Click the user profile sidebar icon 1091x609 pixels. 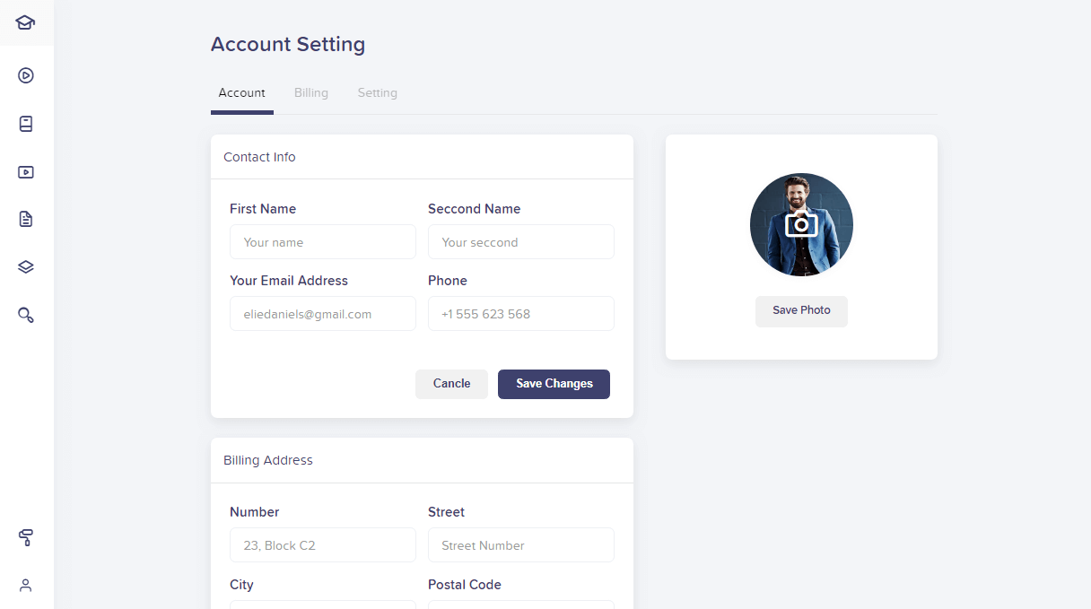(x=26, y=586)
